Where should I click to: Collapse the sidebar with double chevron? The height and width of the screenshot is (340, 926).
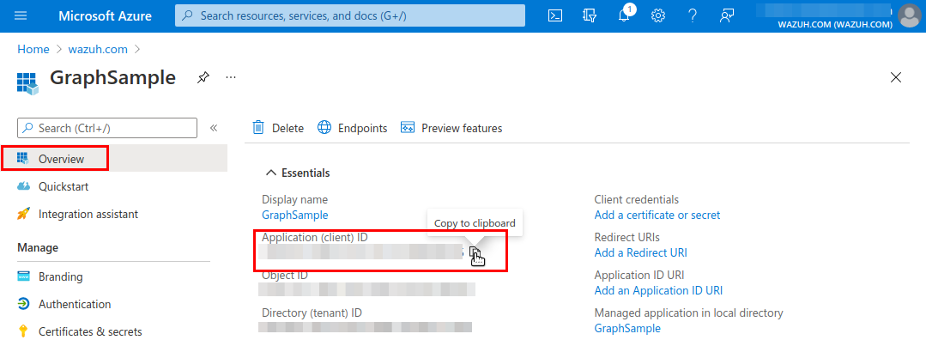pos(214,128)
